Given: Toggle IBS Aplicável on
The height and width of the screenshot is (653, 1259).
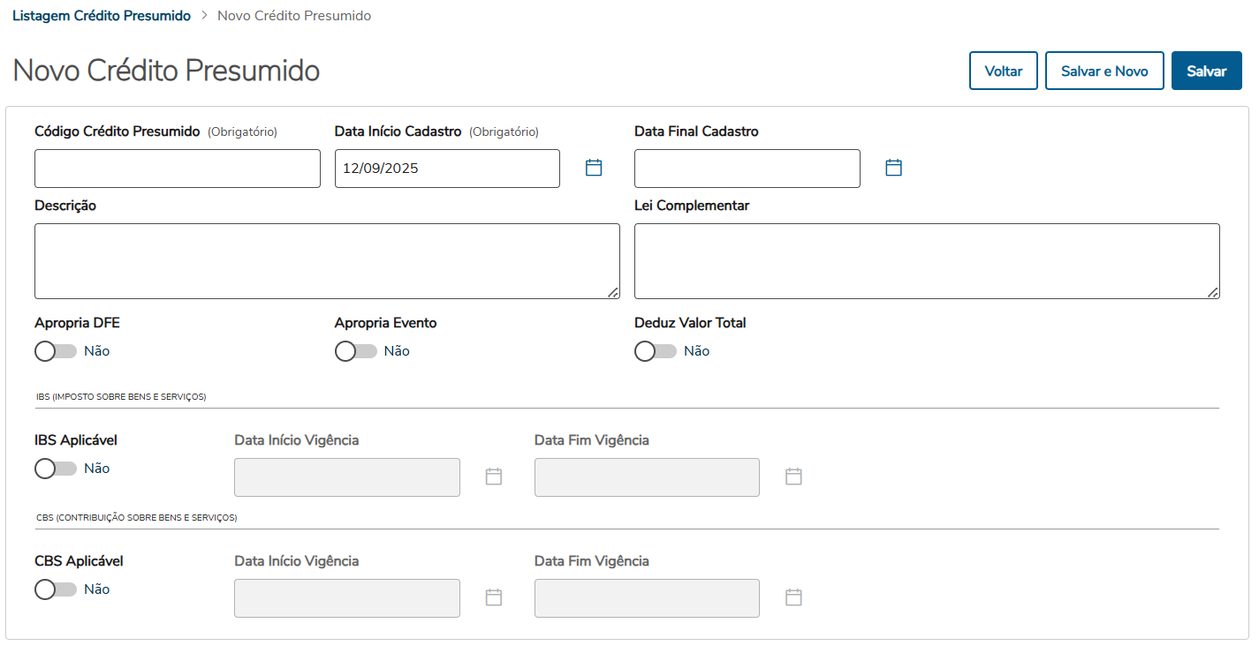Looking at the screenshot, I should pyautogui.click(x=56, y=469).
